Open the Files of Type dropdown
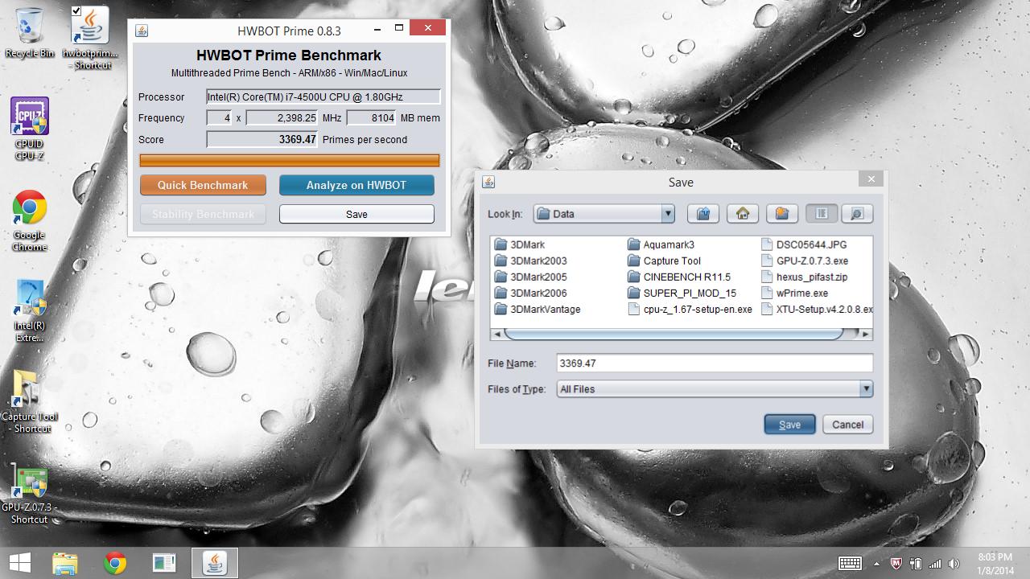The image size is (1030, 579). tap(715, 389)
